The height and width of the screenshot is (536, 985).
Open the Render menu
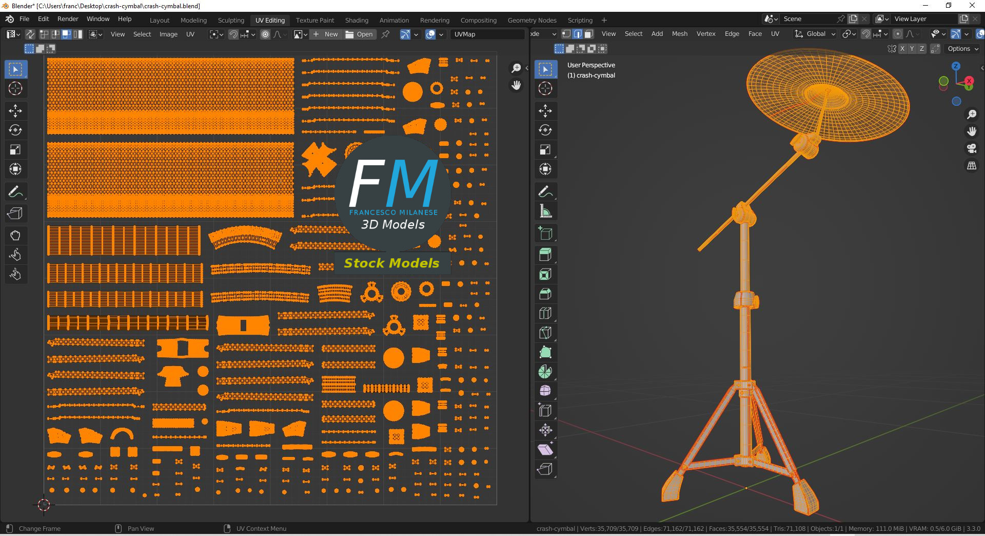point(68,19)
